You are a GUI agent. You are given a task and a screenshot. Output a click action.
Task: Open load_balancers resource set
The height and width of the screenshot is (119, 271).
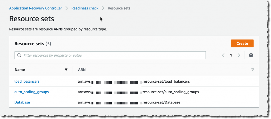(x=27, y=81)
